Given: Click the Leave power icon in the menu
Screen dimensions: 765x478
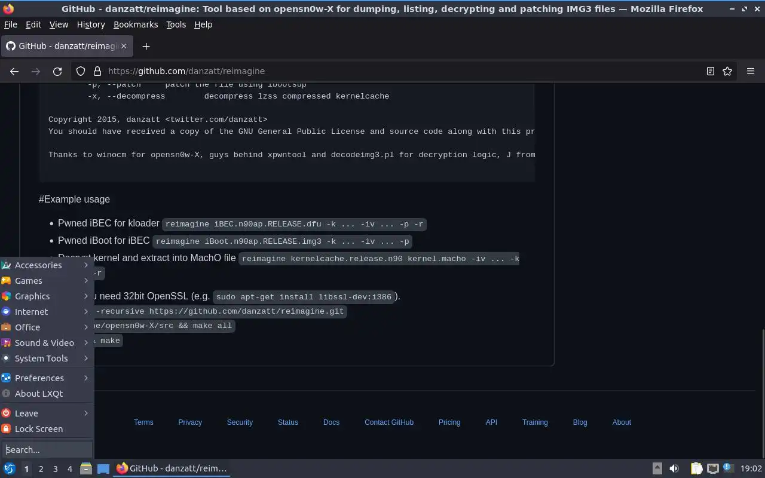Looking at the screenshot, I should pos(6,413).
